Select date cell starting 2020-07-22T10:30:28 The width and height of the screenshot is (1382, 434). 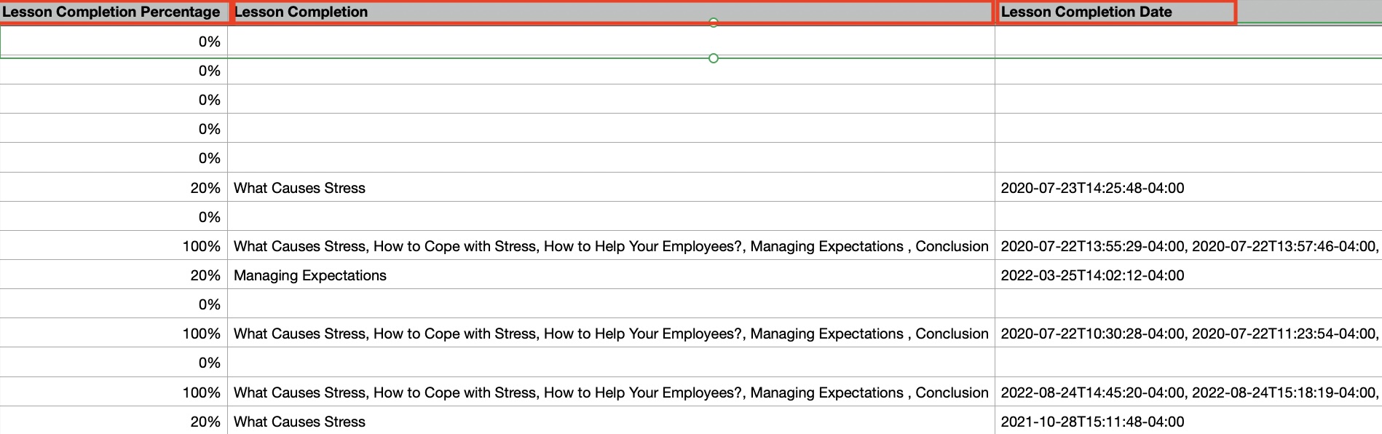[x=1188, y=334]
